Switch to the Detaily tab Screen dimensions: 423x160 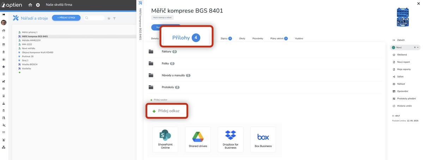(155, 38)
